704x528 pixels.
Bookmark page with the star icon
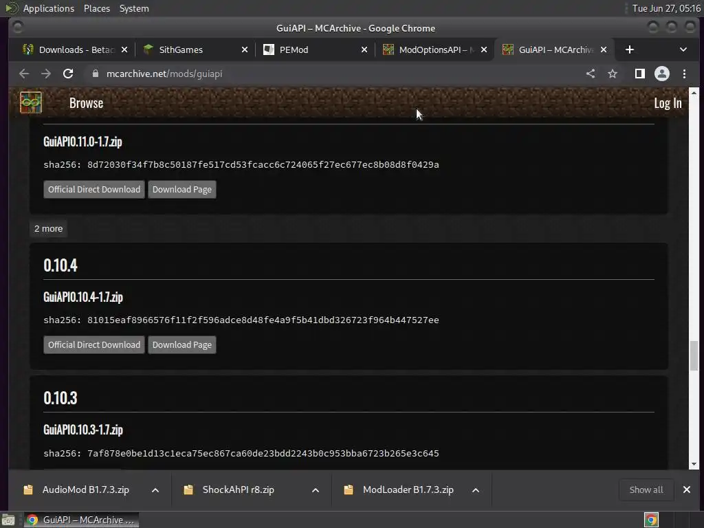coord(613,74)
